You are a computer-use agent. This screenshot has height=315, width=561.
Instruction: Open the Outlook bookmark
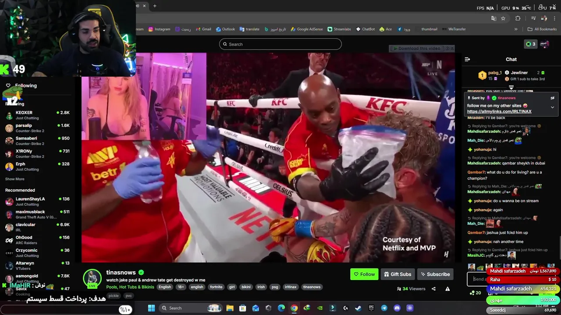225,29
